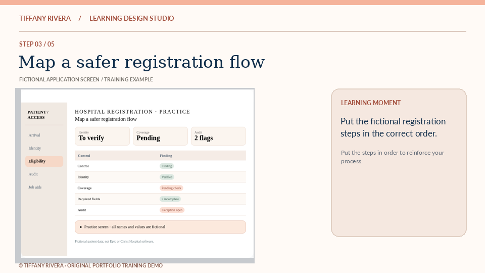Select the highlighted Eligibility sidebar item
This screenshot has height=273, width=485.
click(44, 161)
